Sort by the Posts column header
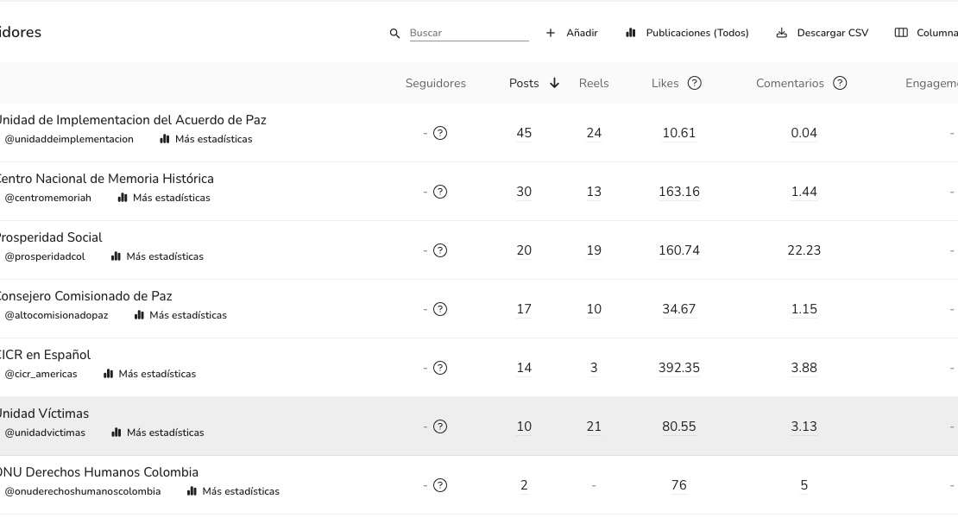 coord(524,83)
